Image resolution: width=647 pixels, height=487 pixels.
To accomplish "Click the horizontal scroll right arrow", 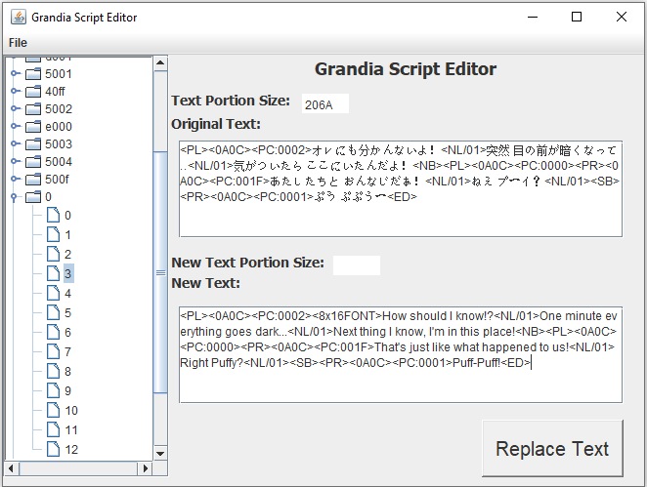I will click(x=145, y=468).
